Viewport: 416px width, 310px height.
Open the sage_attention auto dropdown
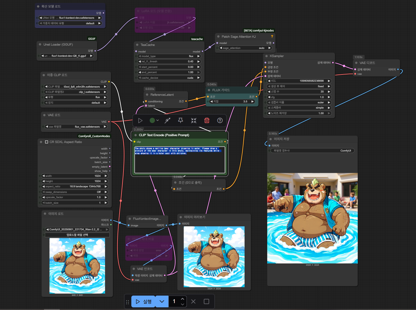(245, 48)
